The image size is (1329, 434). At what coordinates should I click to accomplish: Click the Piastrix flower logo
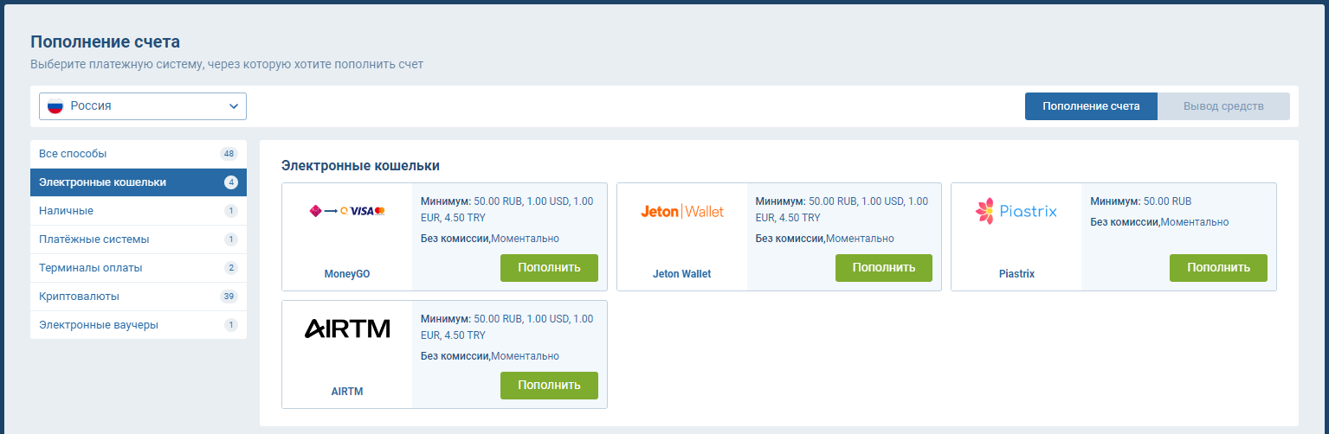click(984, 210)
